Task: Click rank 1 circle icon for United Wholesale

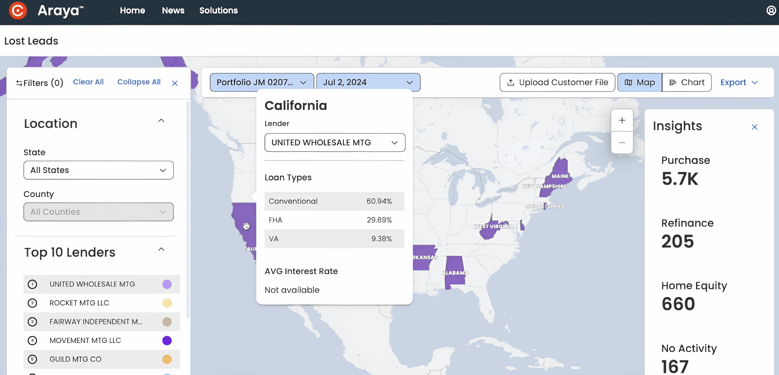Action: (x=32, y=284)
